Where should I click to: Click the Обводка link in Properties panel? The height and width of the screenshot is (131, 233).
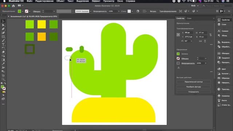pyautogui.click(x=185, y=59)
